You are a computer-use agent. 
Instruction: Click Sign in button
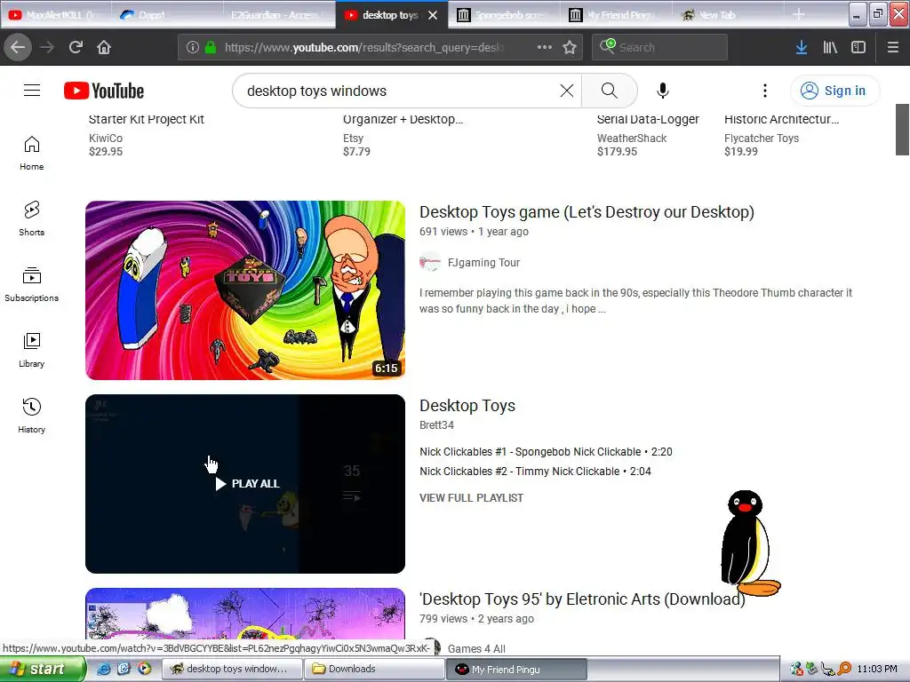click(834, 91)
